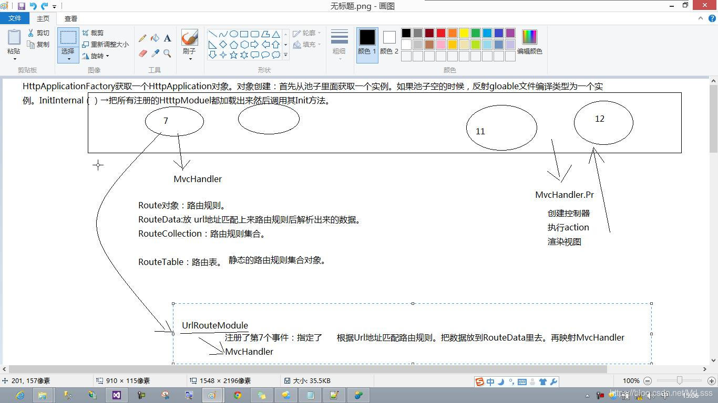
Task: Open the File (文件) menu
Action: point(15,18)
